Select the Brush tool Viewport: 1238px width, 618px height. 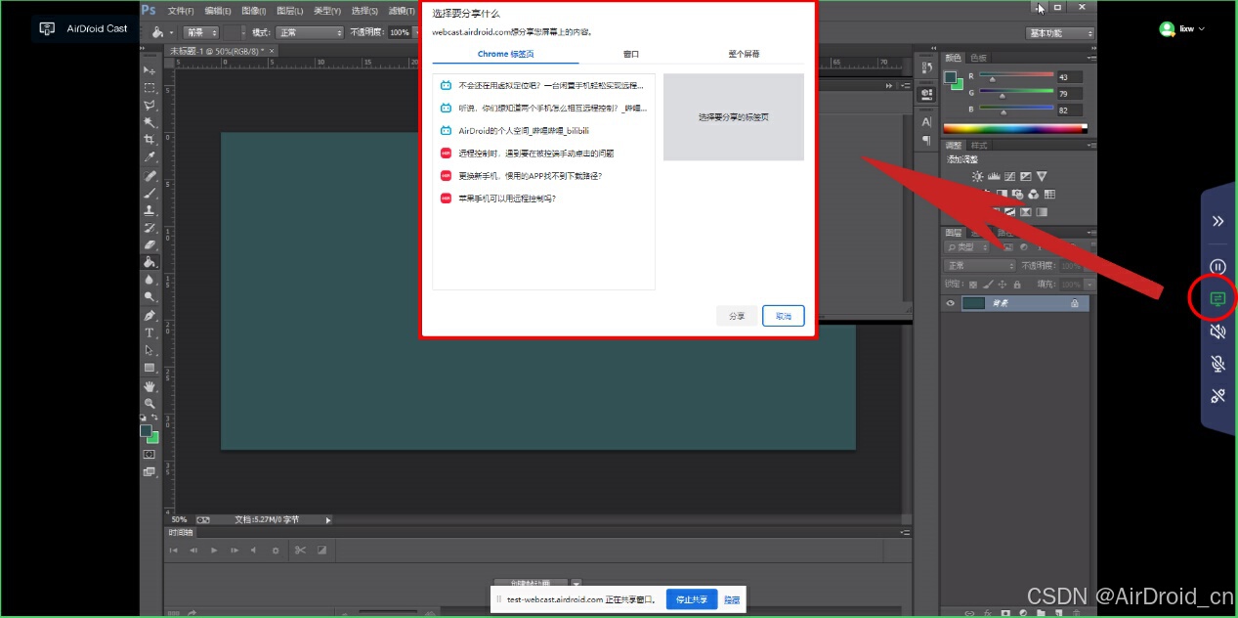tap(149, 194)
